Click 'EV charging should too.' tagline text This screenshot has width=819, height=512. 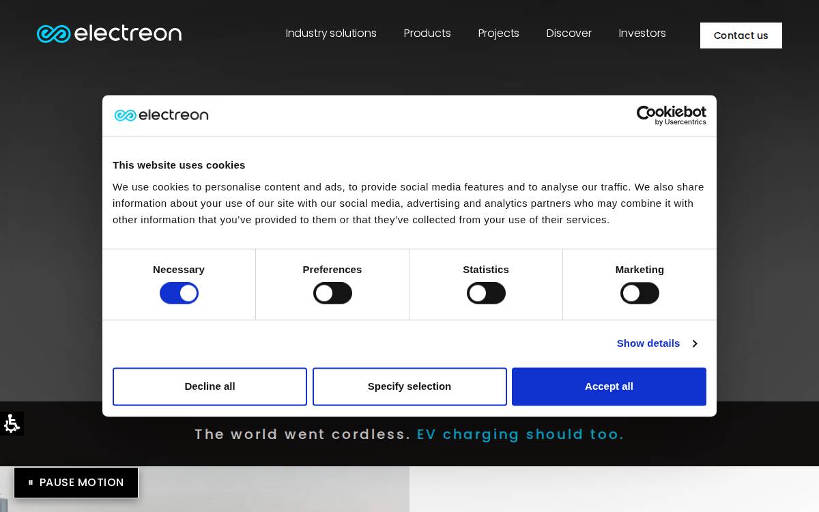click(x=520, y=434)
